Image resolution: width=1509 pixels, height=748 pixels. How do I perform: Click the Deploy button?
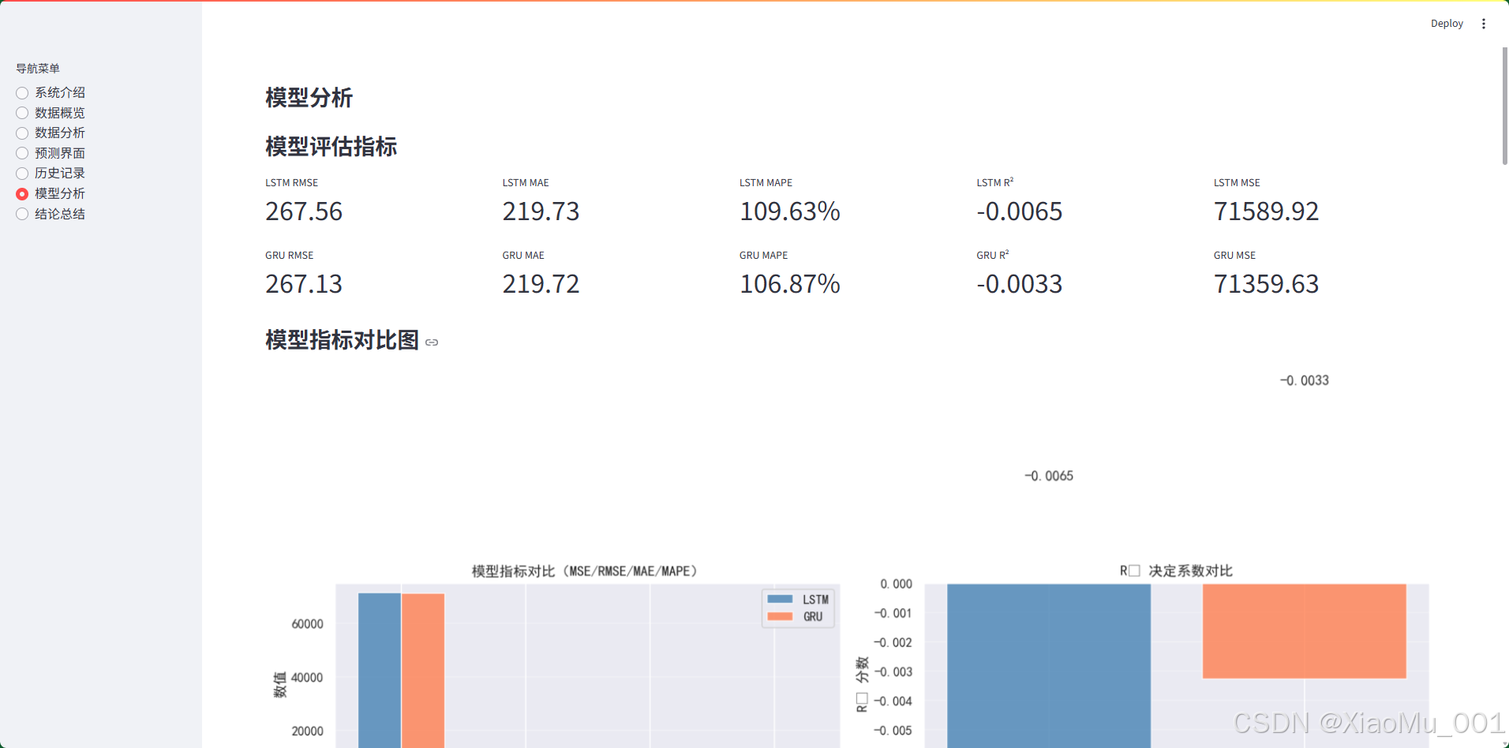1447,24
